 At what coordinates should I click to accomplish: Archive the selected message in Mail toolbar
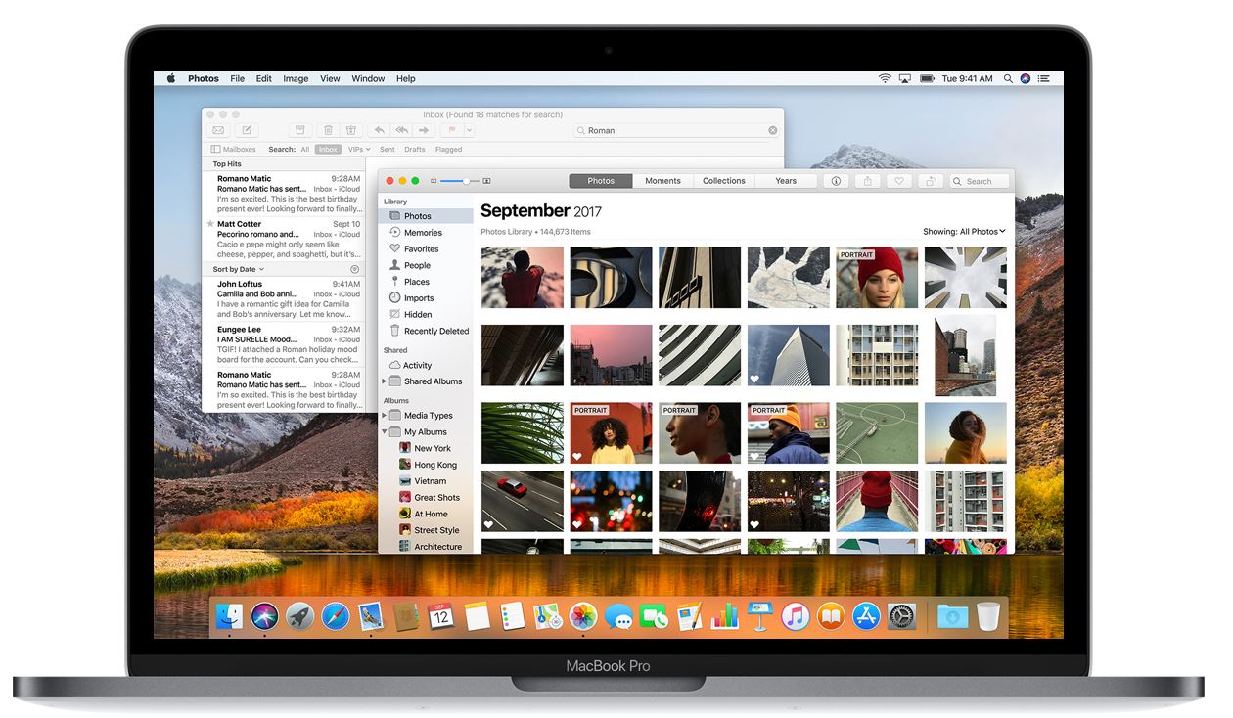click(x=300, y=130)
